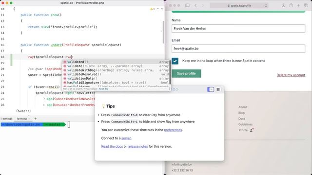This screenshot has width=312, height=175.
Task: Toggle the Safari sidebar icon
Action: (x=187, y=5)
